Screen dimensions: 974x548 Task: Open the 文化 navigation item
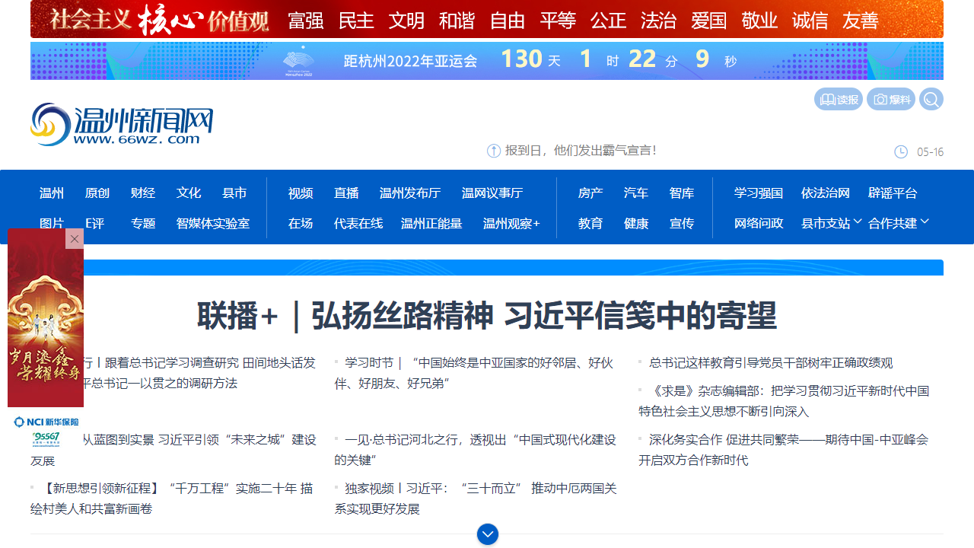coord(189,193)
